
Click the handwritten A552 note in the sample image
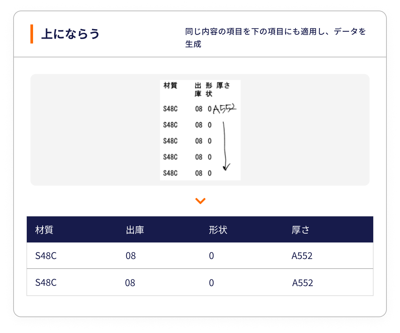click(x=224, y=109)
